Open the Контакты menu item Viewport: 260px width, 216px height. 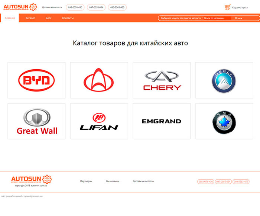pos(68,18)
